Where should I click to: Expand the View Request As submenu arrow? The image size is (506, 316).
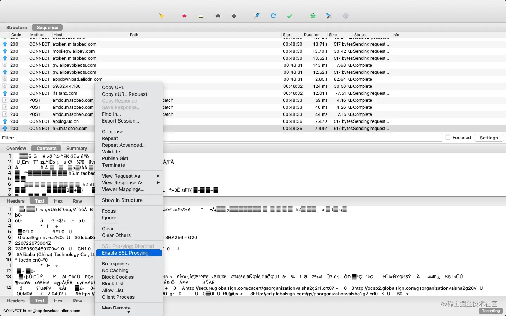[x=158, y=176]
